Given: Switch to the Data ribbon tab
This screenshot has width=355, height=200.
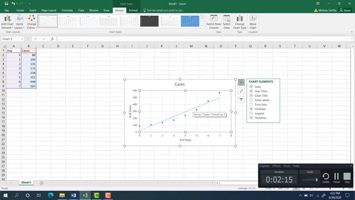Looking at the screenshot, I should [x=81, y=11].
